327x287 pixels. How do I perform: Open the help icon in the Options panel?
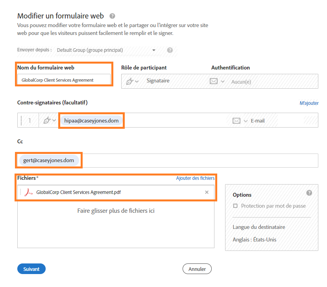pos(309,193)
